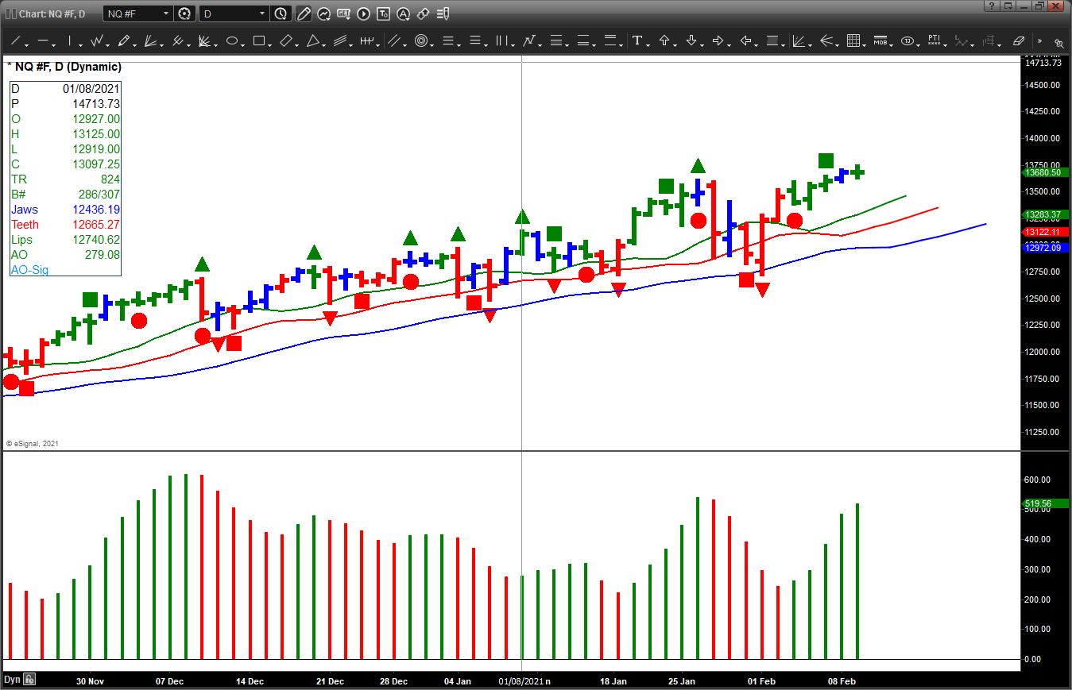Open the symbol settings gear
Image resolution: width=1072 pixels, height=690 pixels.
click(x=184, y=13)
